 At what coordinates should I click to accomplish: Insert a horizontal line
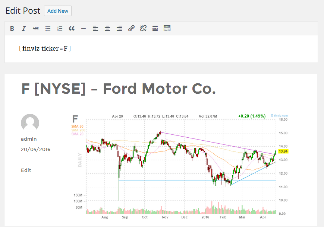click(x=84, y=28)
